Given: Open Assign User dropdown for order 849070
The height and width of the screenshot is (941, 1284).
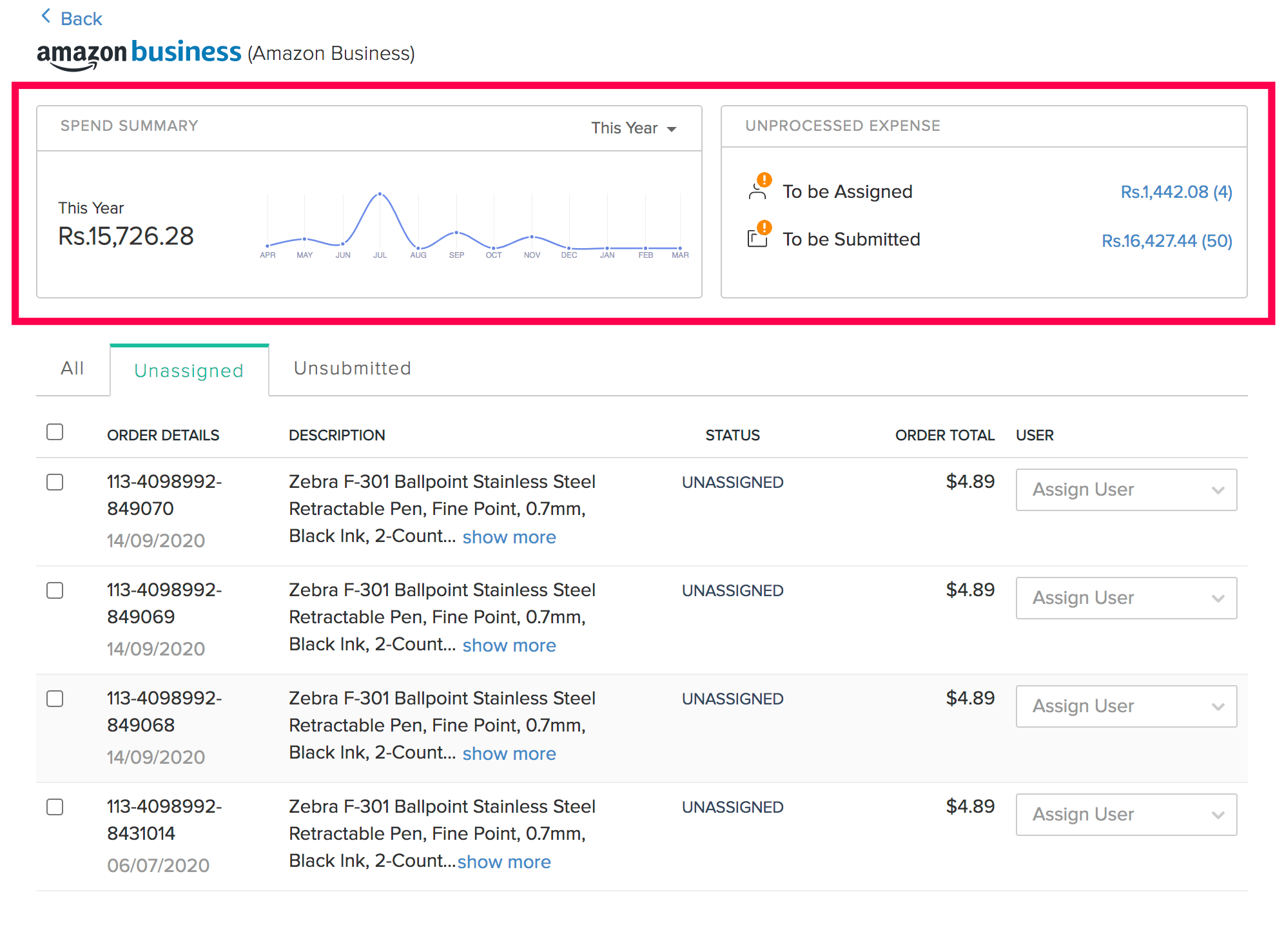Looking at the screenshot, I should tap(1125, 490).
